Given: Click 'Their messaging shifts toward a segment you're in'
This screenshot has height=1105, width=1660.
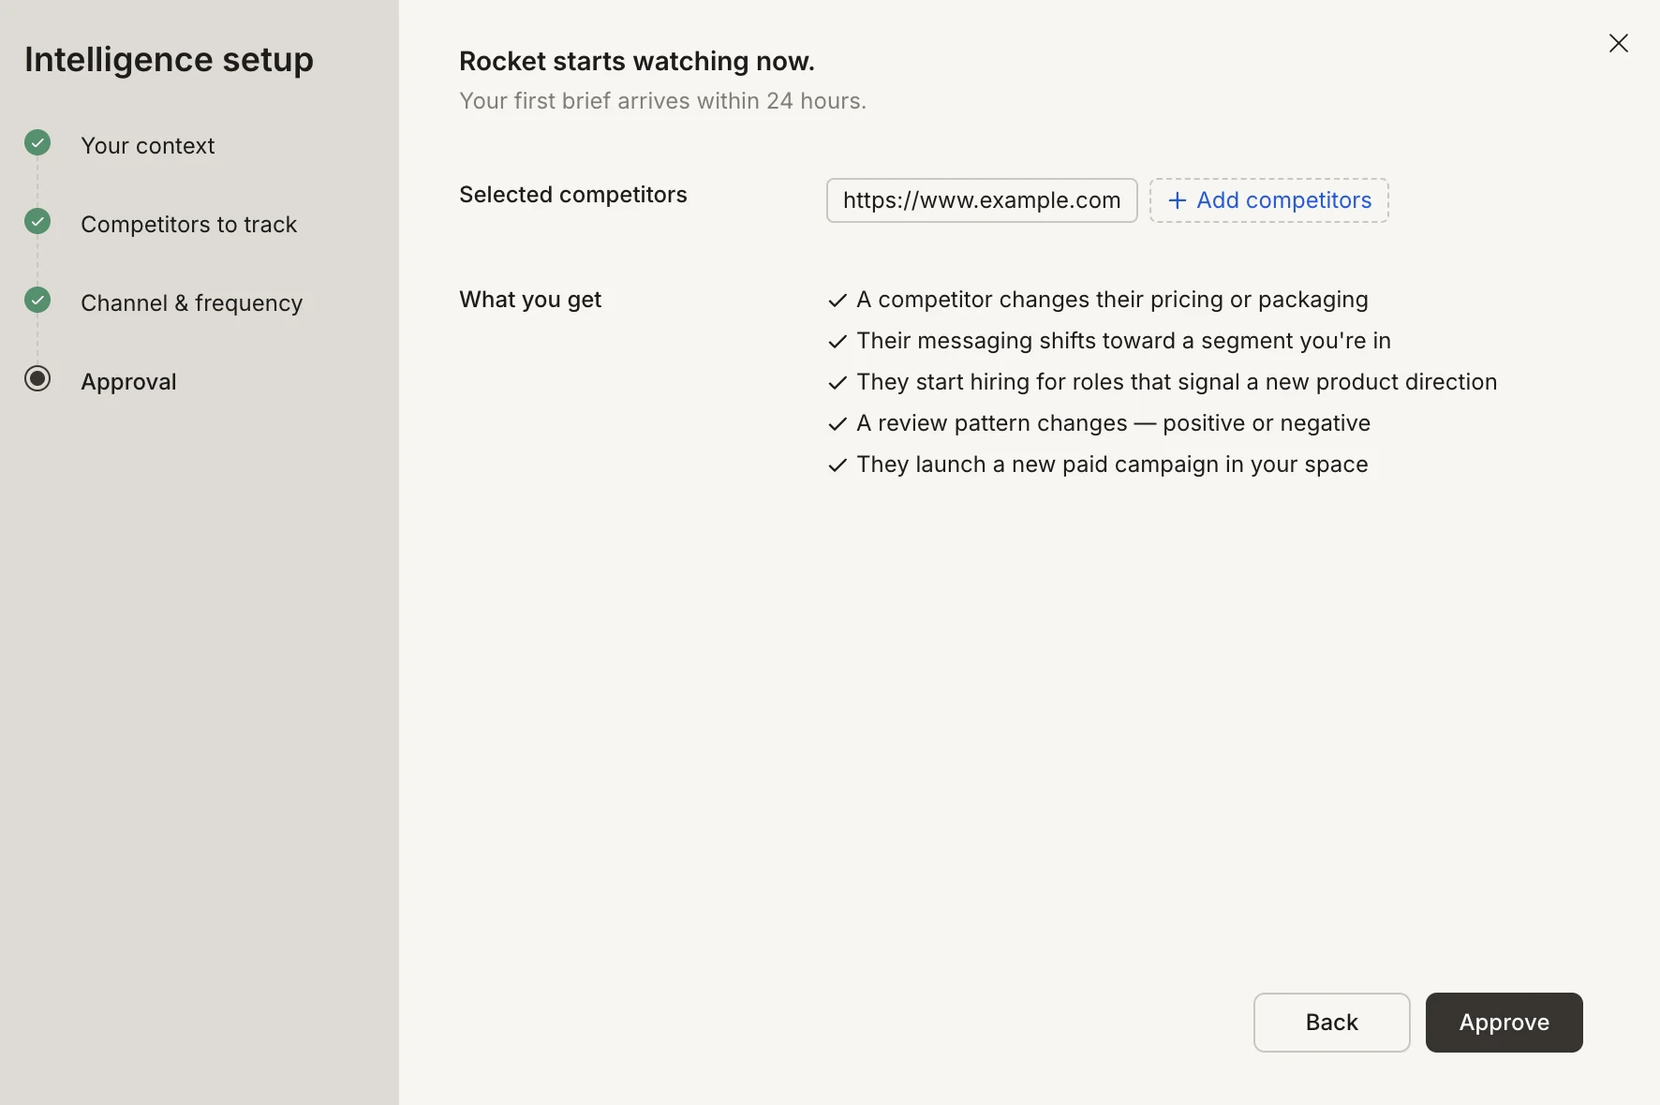Looking at the screenshot, I should point(1123,341).
